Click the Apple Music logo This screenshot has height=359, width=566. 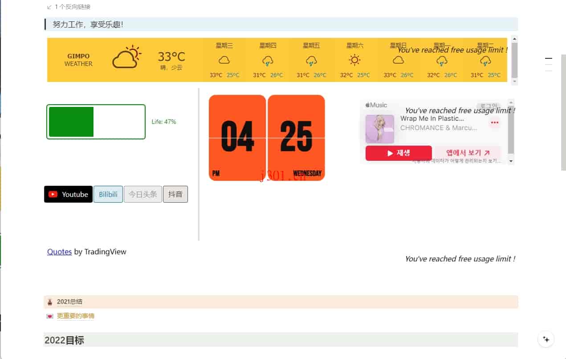coord(376,105)
